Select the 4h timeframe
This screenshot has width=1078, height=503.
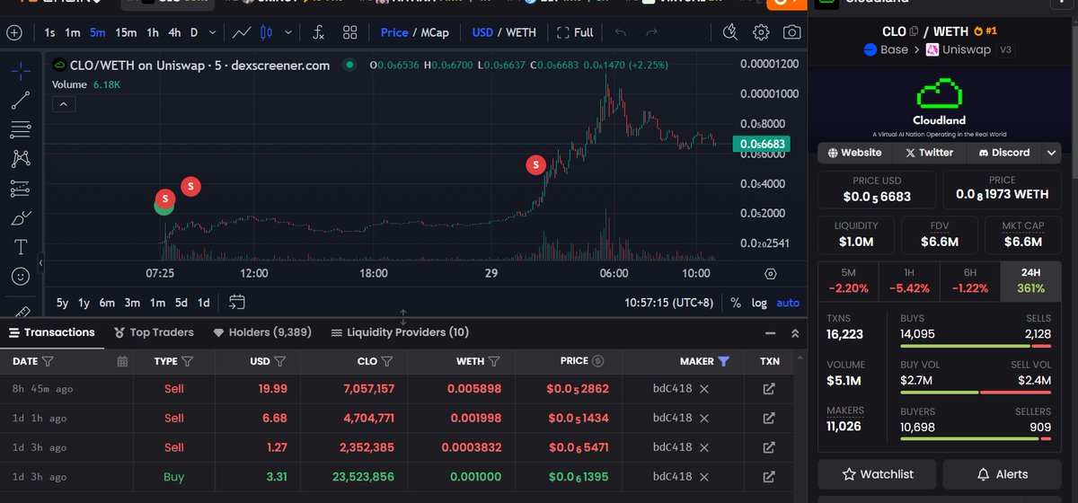pyautogui.click(x=174, y=32)
